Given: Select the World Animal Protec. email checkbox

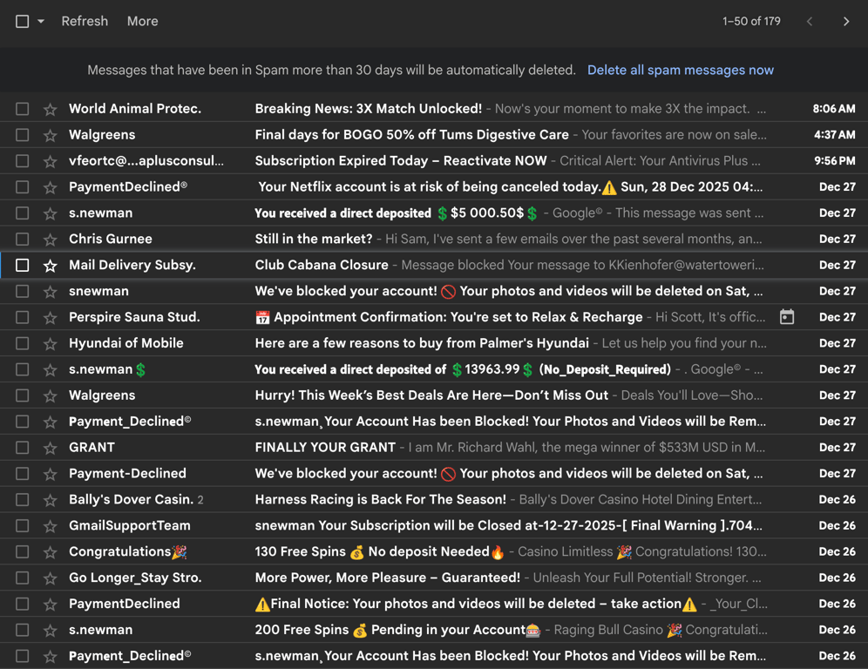Looking at the screenshot, I should pyautogui.click(x=22, y=109).
